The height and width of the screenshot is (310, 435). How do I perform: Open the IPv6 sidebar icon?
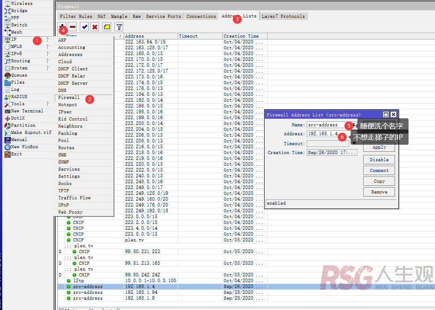coord(8,54)
